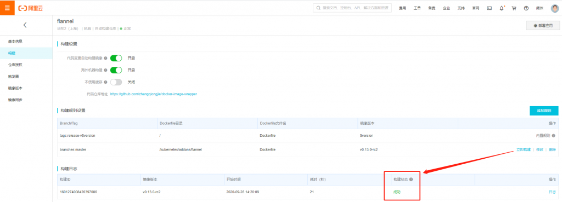The image size is (562, 202).
Task: Open the 简体 language selector
Action: coord(539,8)
